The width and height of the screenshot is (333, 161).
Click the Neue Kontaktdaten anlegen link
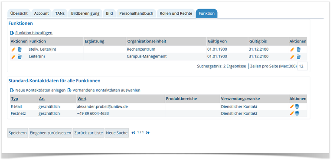tap(40, 90)
